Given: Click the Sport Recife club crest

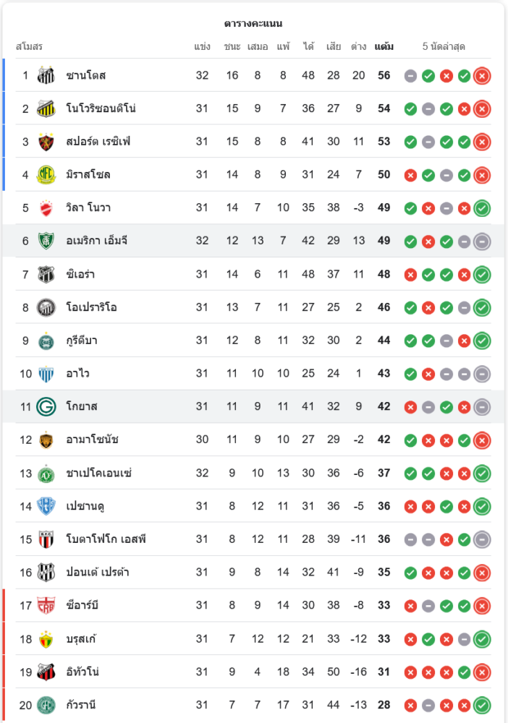Looking at the screenshot, I should 46,142.
